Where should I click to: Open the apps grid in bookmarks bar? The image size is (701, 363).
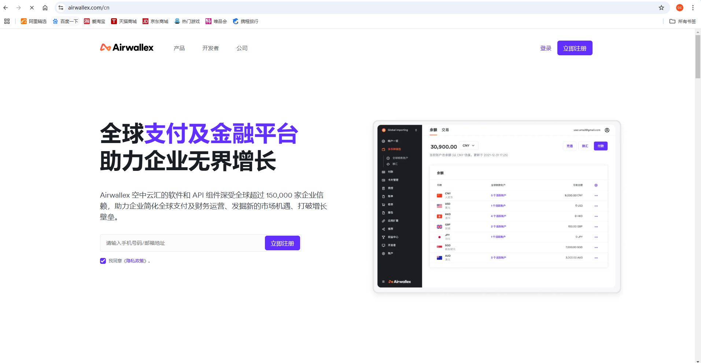click(x=7, y=21)
